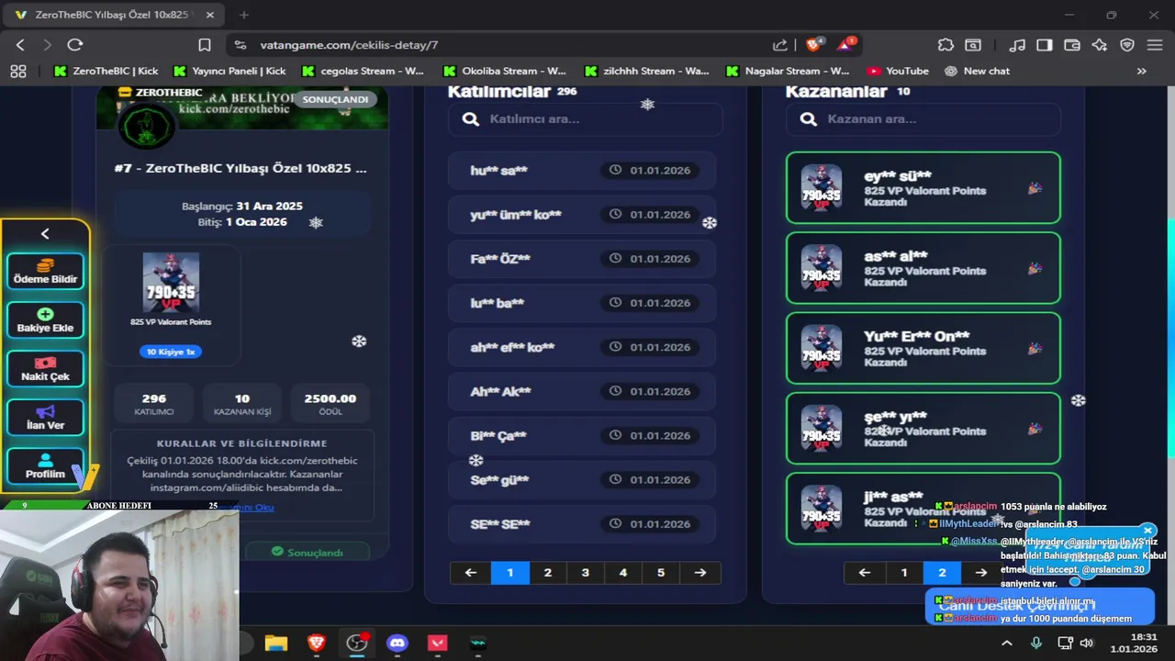Click the Bakiye Ekle sidebar button
Viewport: 1175px width, 661px height.
point(45,319)
